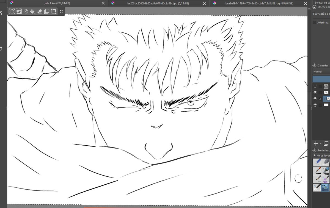The image size is (330, 208).
Task: Click Krita icon on guts 1.kra tab
Action: pyautogui.click(x=12, y=3)
